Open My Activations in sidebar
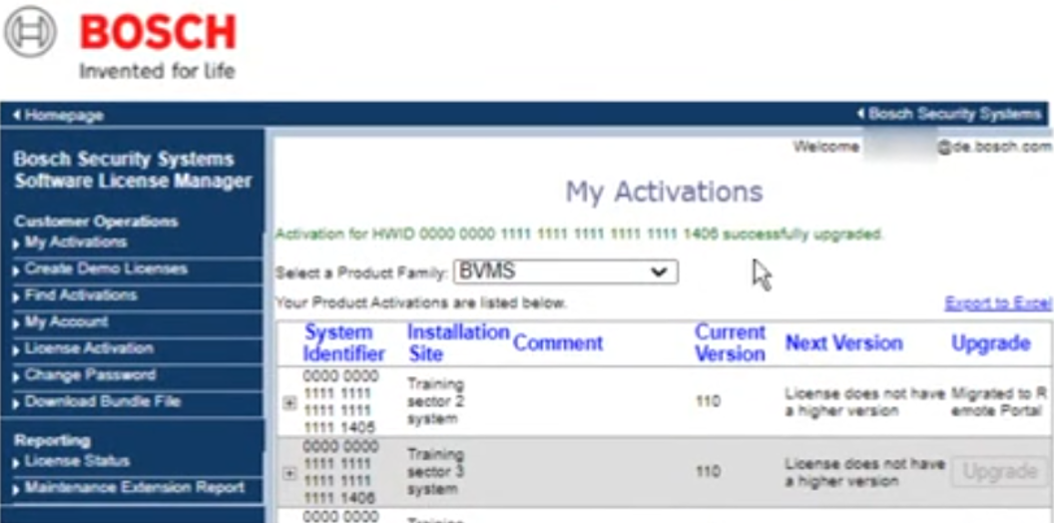 point(76,243)
